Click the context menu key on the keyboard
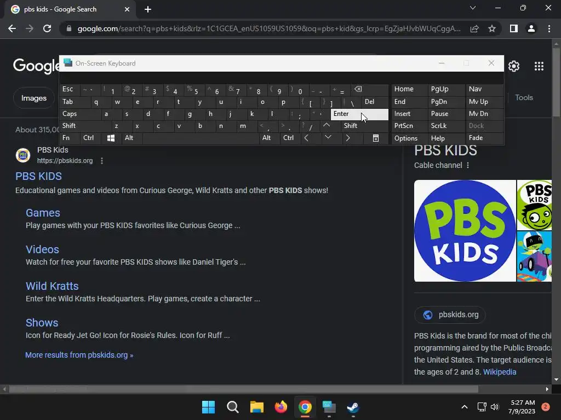 376,138
